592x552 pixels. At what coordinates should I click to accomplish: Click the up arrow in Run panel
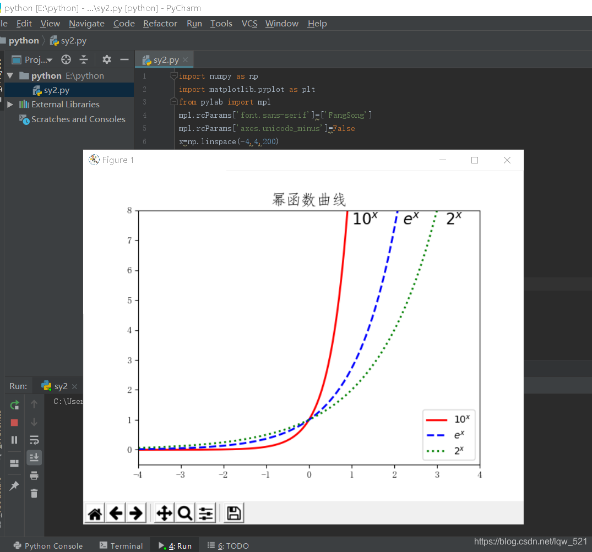(34, 404)
